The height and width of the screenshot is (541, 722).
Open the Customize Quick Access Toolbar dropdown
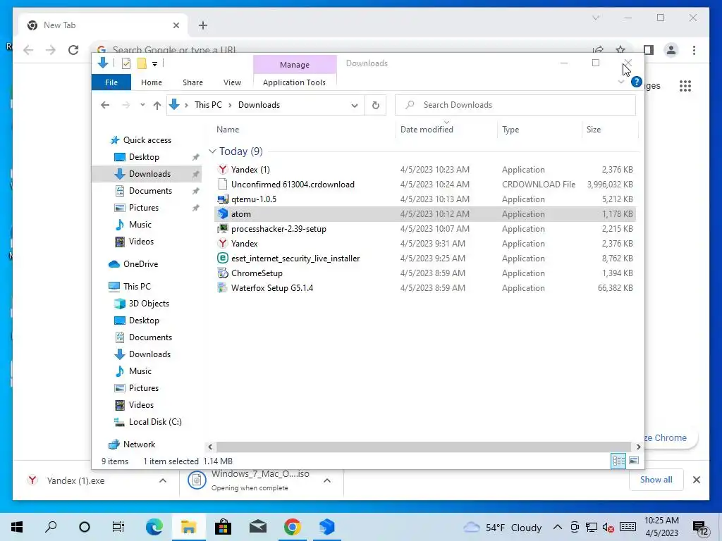pyautogui.click(x=154, y=64)
